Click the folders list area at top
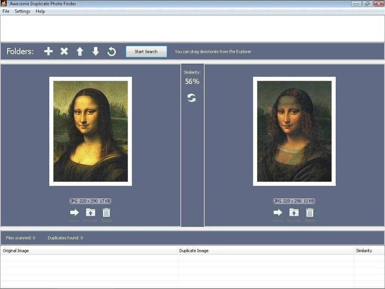Image resolution: width=385 pixels, height=289 pixels. tap(192, 29)
